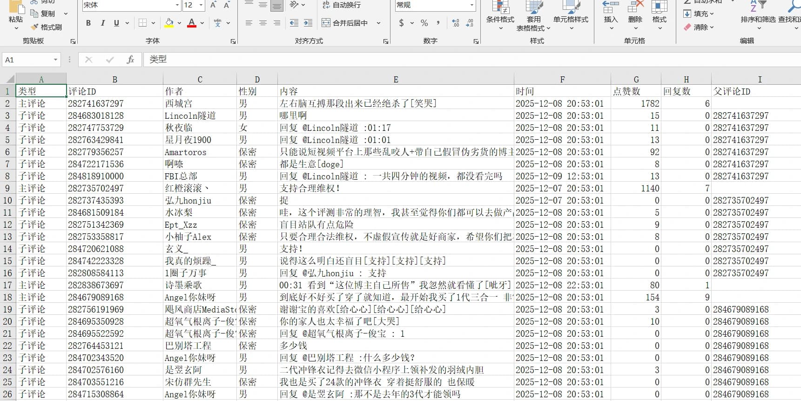Open Sort and Filter (排序和筛选)
Viewport: 801px width, 401px height.
click(759, 15)
